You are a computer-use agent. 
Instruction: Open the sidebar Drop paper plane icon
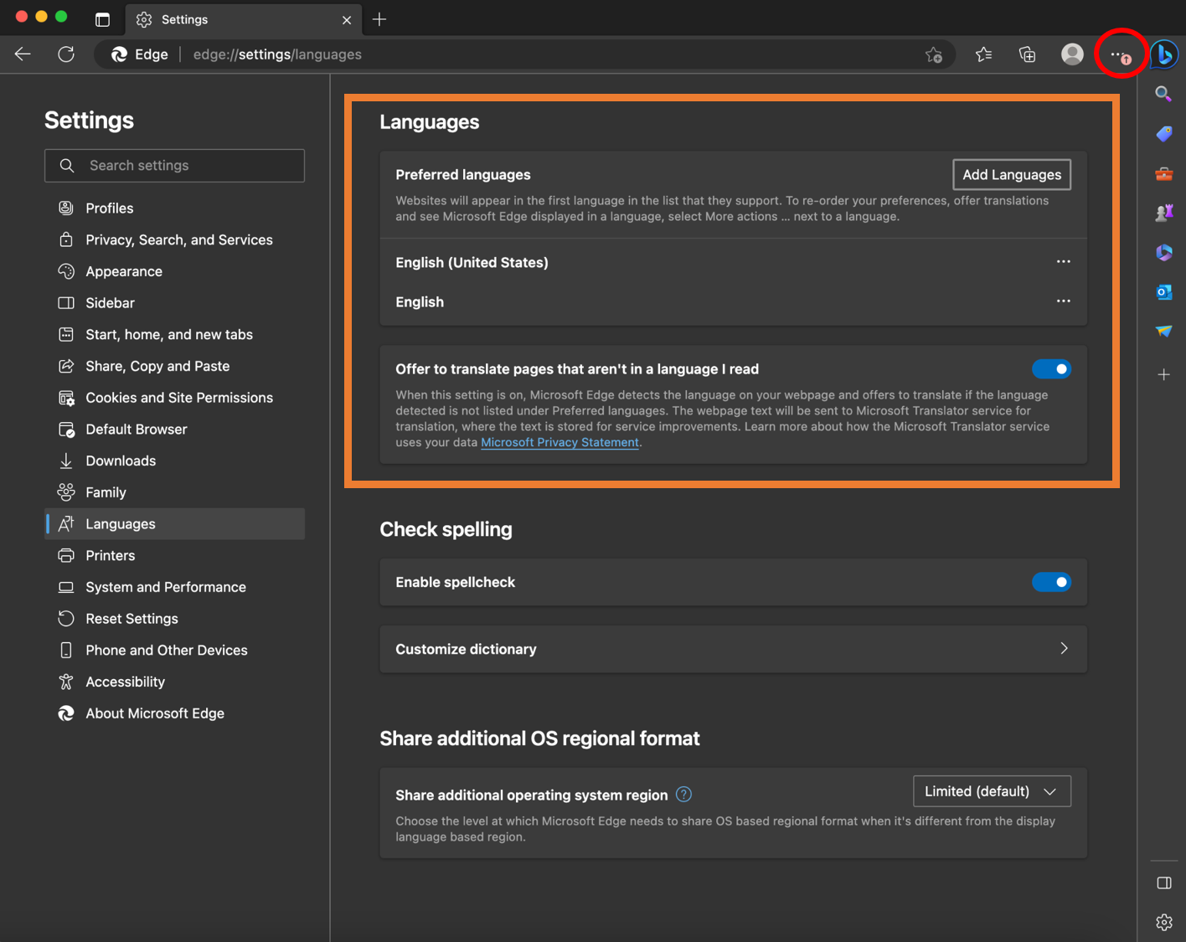(x=1163, y=332)
